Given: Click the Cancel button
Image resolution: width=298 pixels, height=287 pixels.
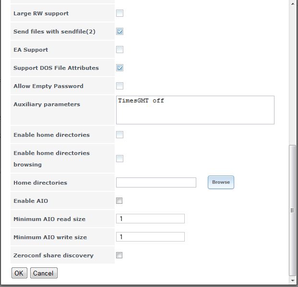Looking at the screenshot, I should pos(43,273).
